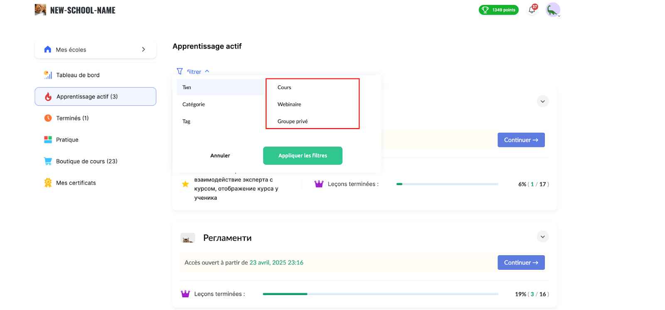The image size is (665, 310).
Task: Open Tableau de bord from sidebar
Action: pyautogui.click(x=78, y=75)
